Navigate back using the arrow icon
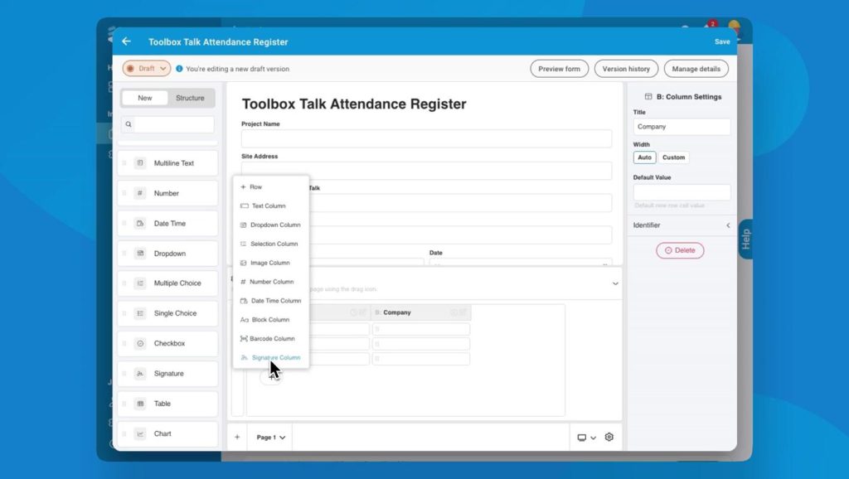 pos(125,41)
